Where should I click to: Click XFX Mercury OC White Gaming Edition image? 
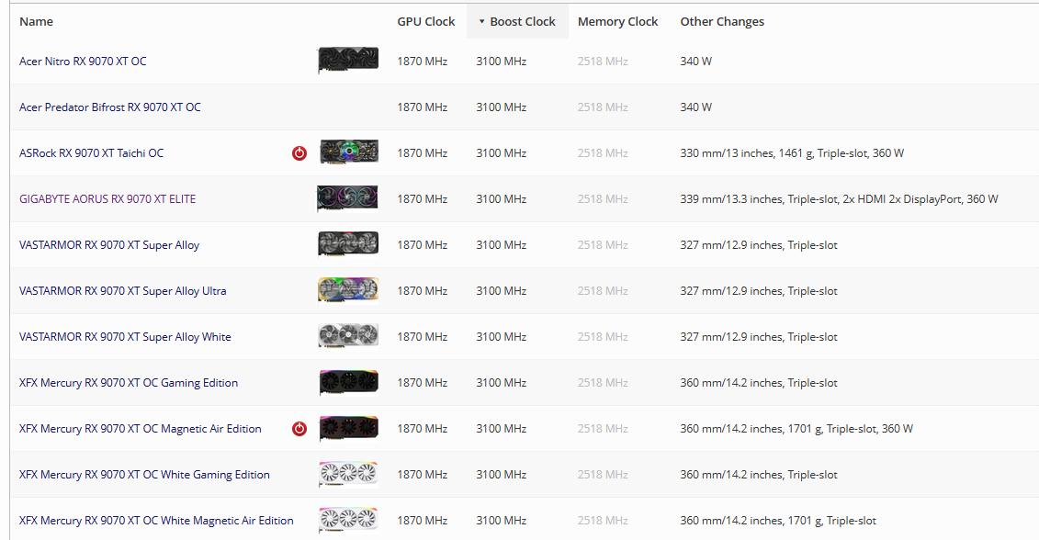[348, 475]
